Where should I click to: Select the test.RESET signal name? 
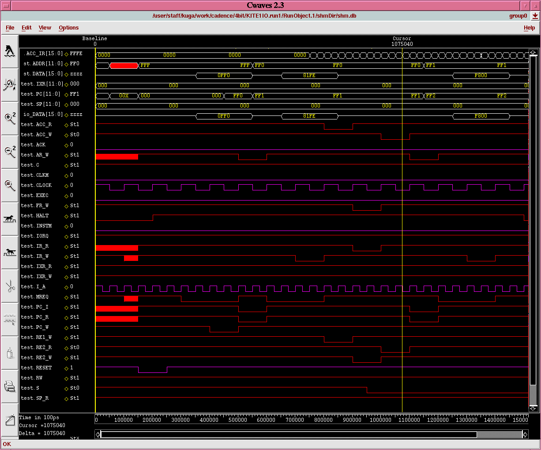(x=37, y=368)
